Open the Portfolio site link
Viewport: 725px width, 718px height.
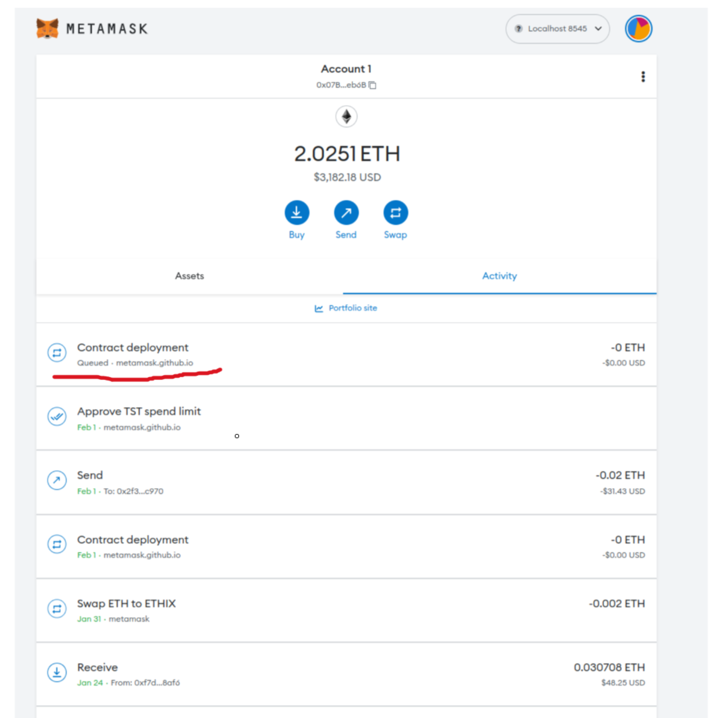pos(346,308)
